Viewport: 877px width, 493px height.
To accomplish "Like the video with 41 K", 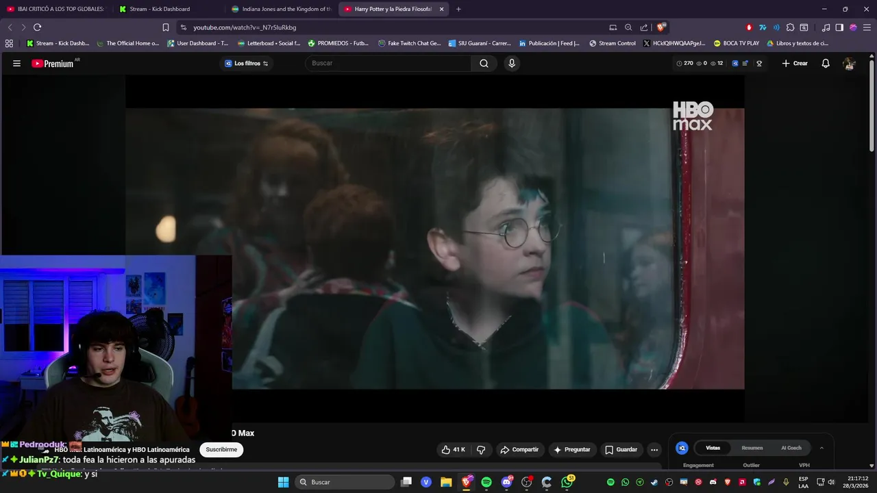I will click(x=454, y=450).
